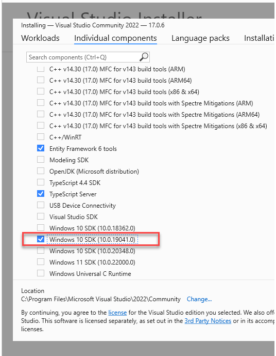The width and height of the screenshot is (276, 356).
Task: Focus the Search components input field
Action: 88,57
